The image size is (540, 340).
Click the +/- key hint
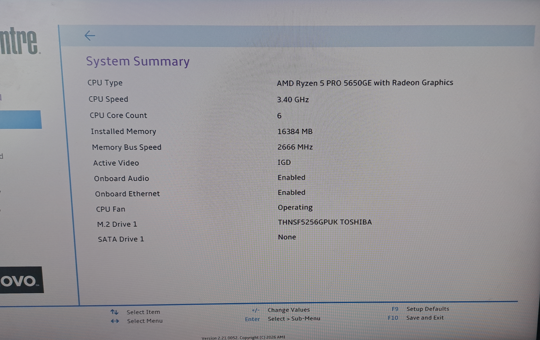tap(255, 310)
